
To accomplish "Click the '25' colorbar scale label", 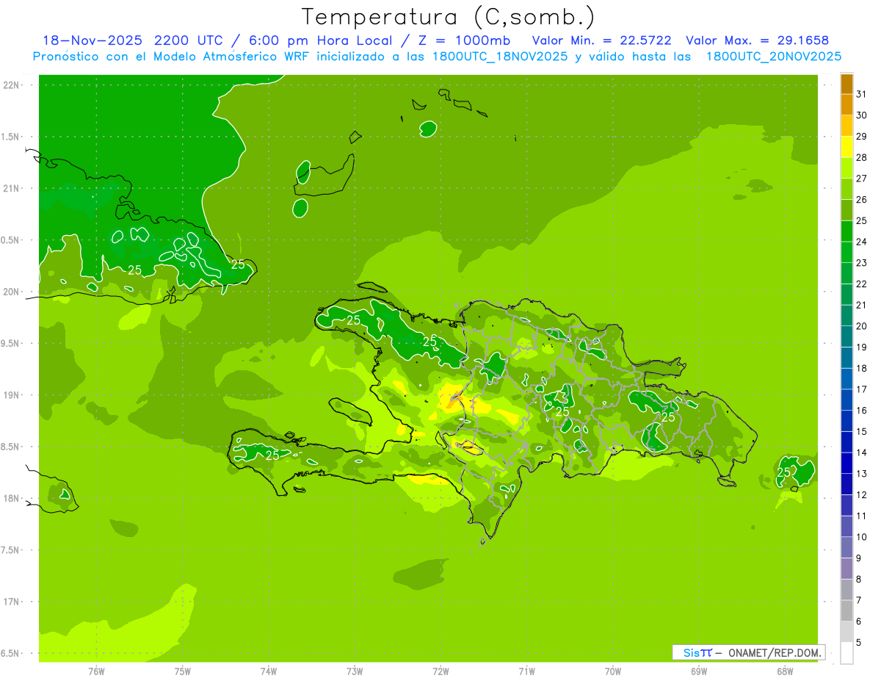I will 862,220.
